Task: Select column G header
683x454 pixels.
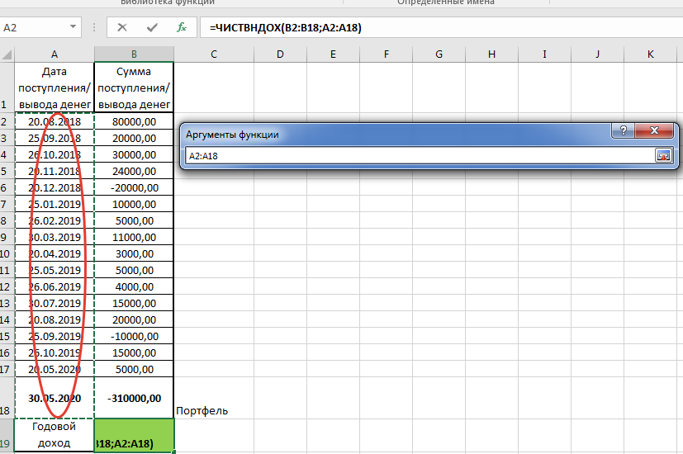Action: pos(439,54)
